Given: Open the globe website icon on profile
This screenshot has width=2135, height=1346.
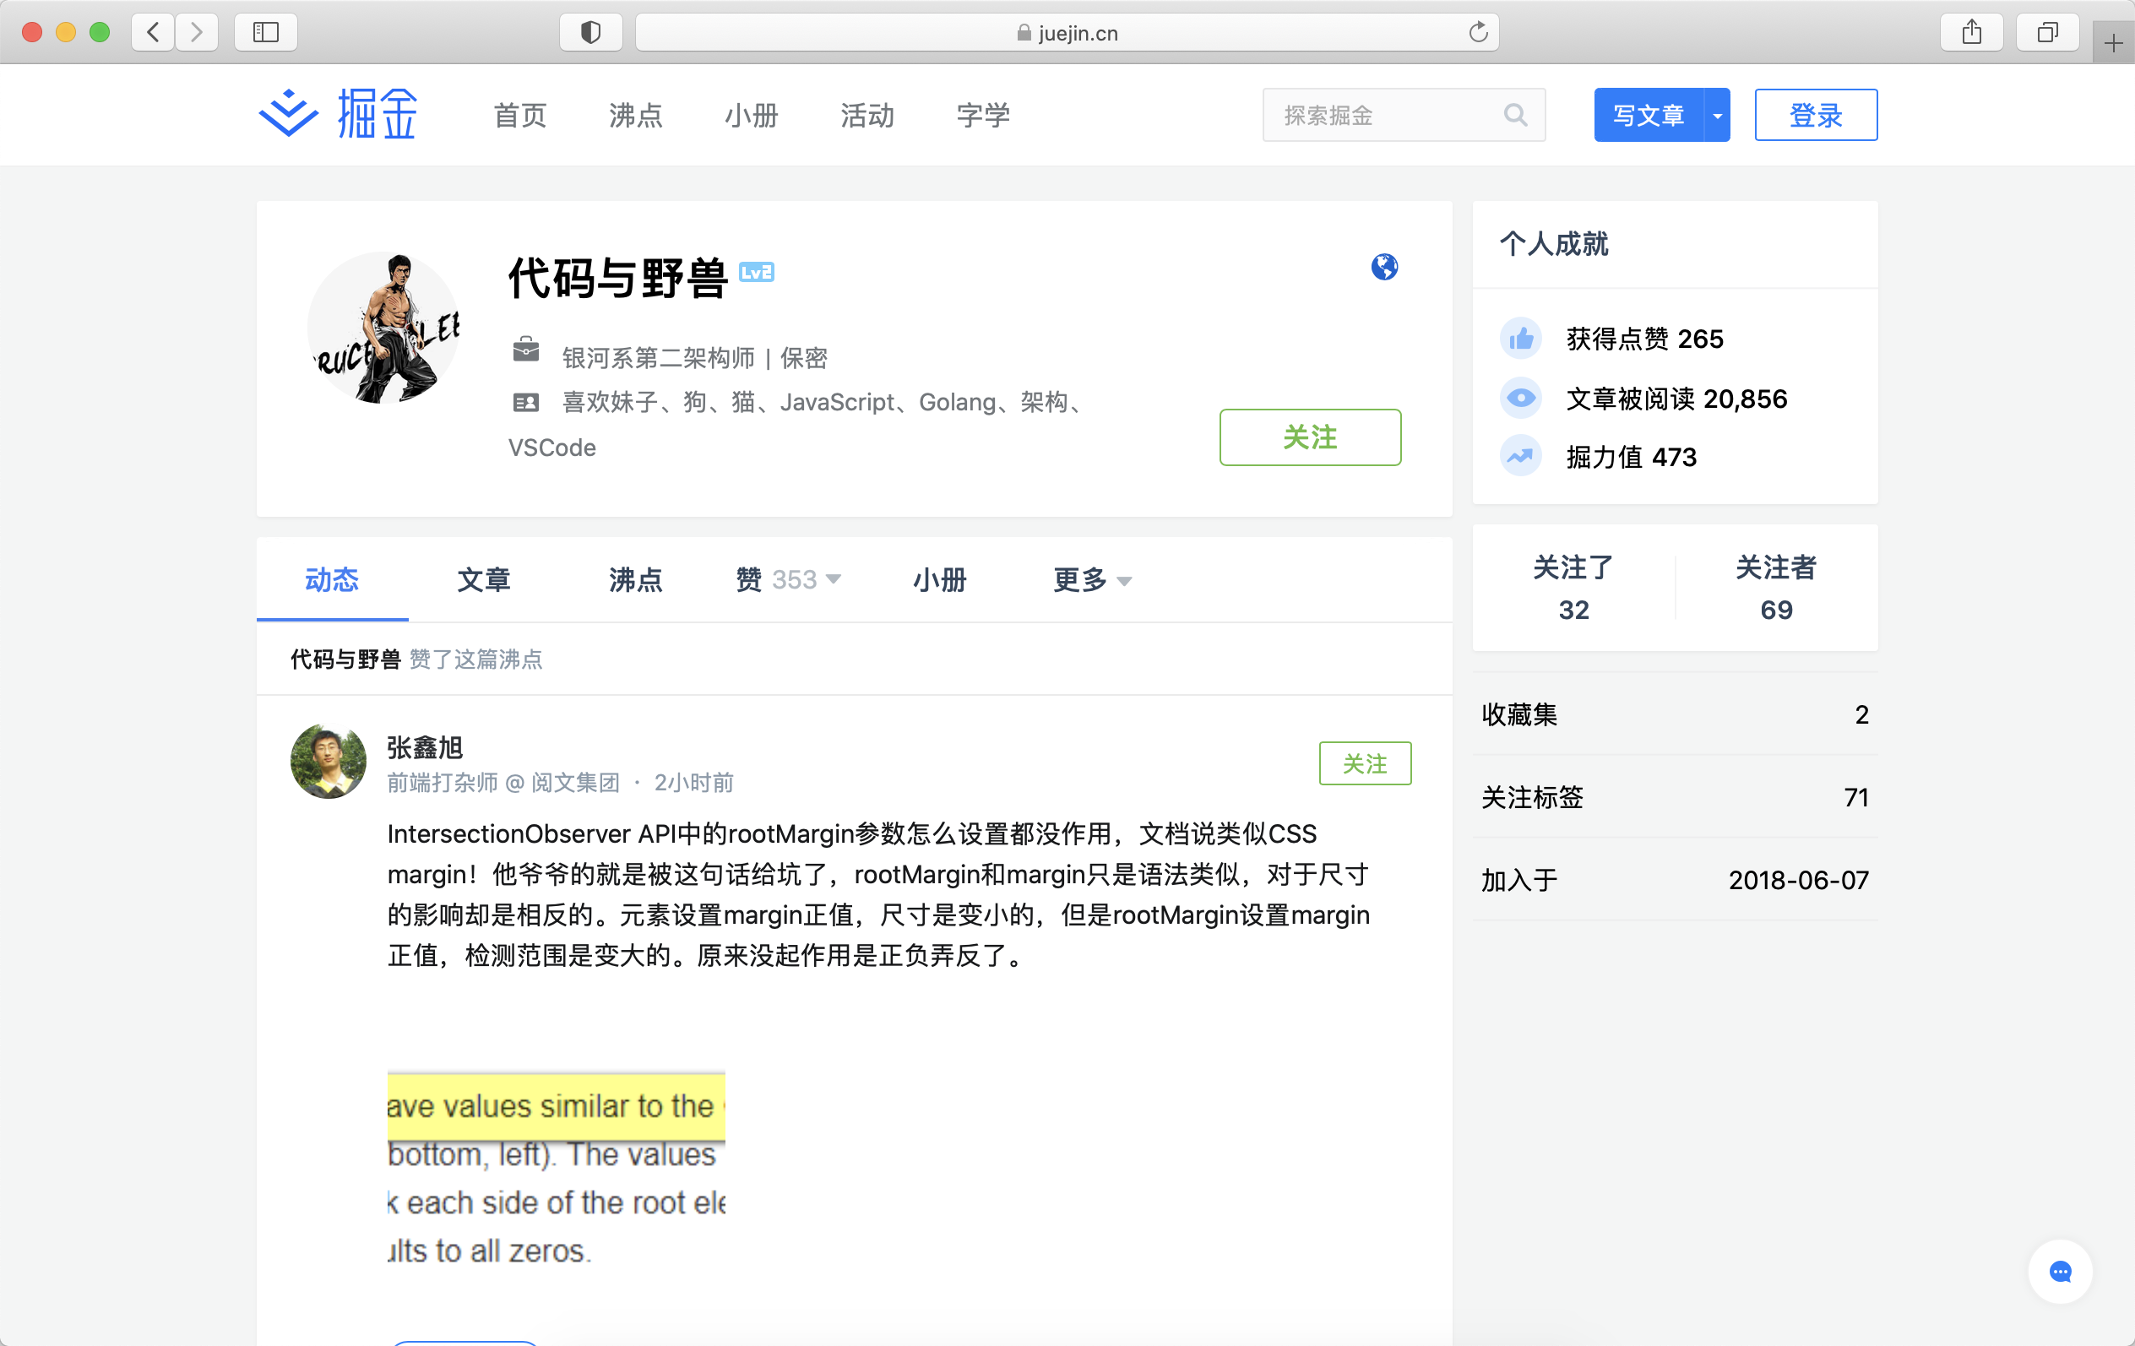Looking at the screenshot, I should coord(1384,267).
